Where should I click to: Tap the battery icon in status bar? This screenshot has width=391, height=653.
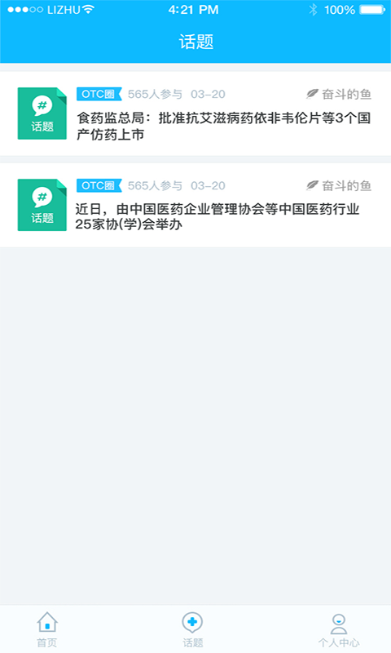point(372,10)
